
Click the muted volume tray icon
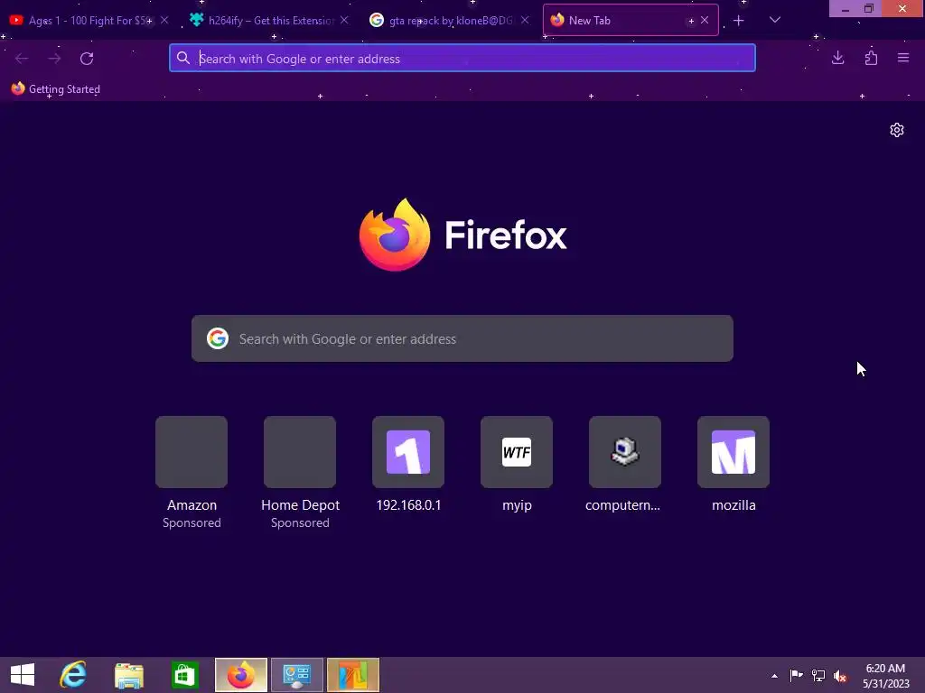(840, 675)
